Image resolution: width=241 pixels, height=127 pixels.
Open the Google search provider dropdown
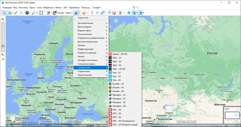(x=97, y=8)
